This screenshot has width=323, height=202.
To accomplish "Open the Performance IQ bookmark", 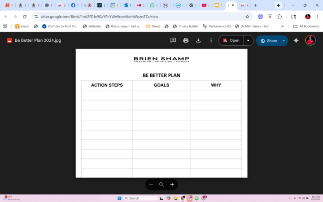I will click(217, 26).
